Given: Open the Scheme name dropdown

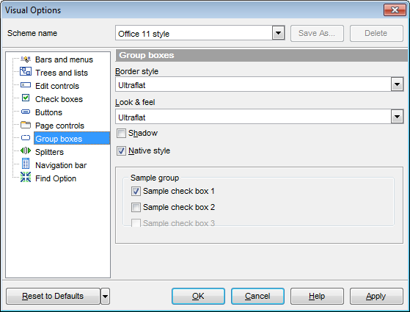Looking at the screenshot, I should click(x=278, y=33).
